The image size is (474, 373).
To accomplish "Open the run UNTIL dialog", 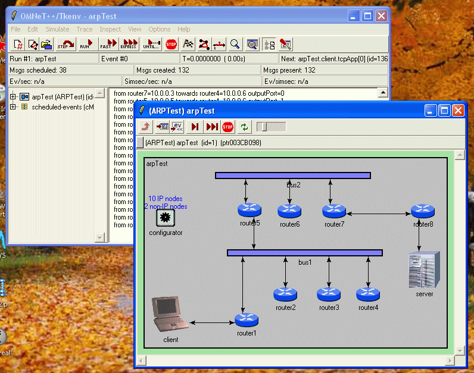I will point(152,45).
